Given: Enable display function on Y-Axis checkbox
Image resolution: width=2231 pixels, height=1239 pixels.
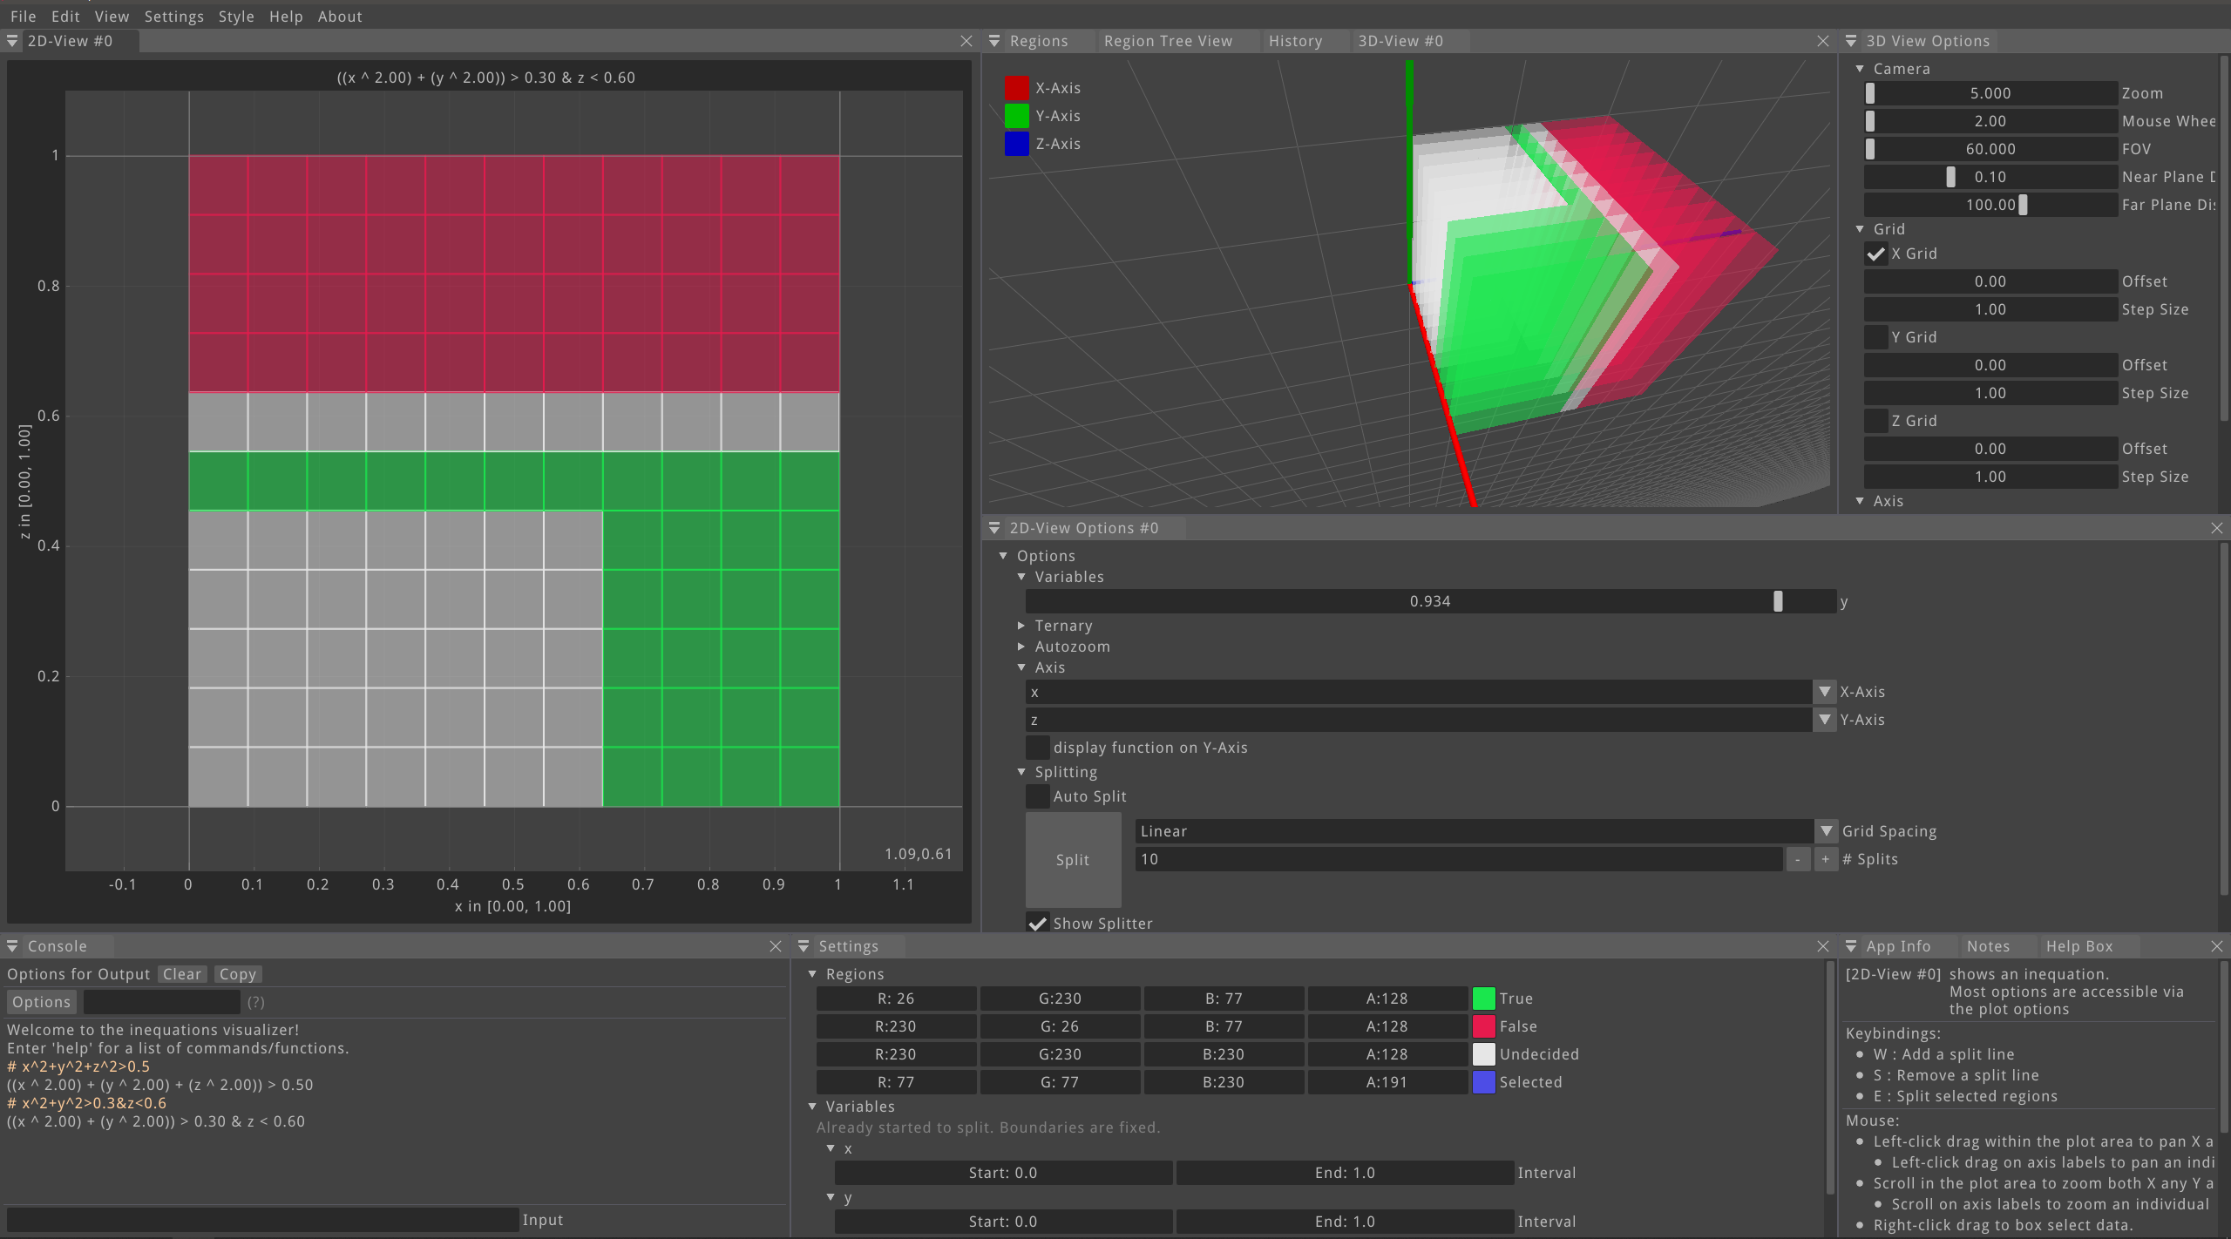Looking at the screenshot, I should tap(1037, 748).
